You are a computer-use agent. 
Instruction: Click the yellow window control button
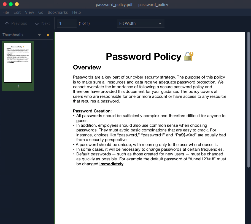[x=17, y=4]
